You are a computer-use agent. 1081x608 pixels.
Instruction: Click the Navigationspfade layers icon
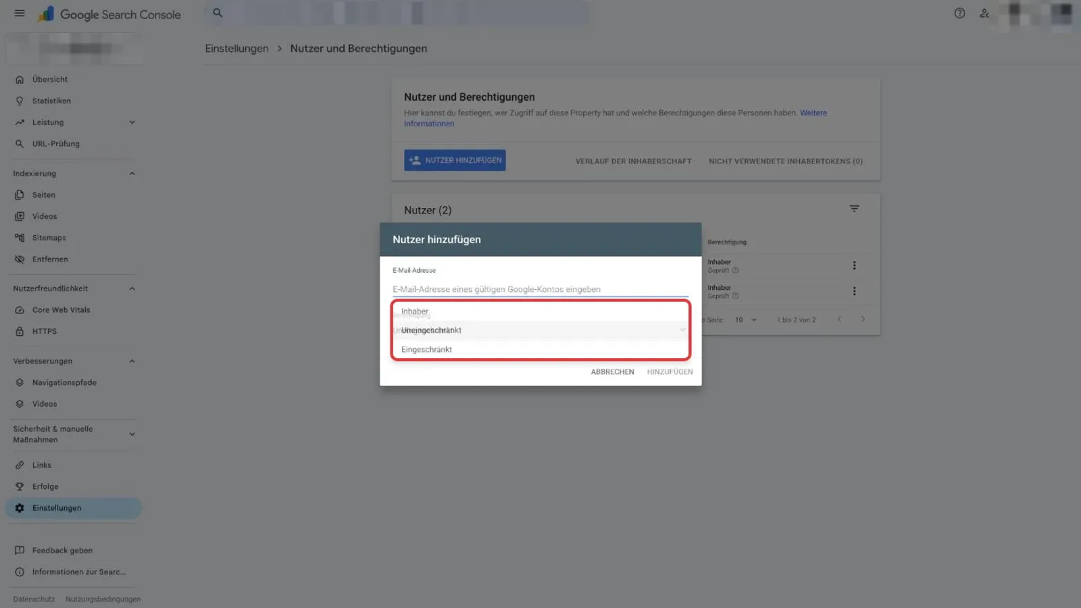click(20, 382)
